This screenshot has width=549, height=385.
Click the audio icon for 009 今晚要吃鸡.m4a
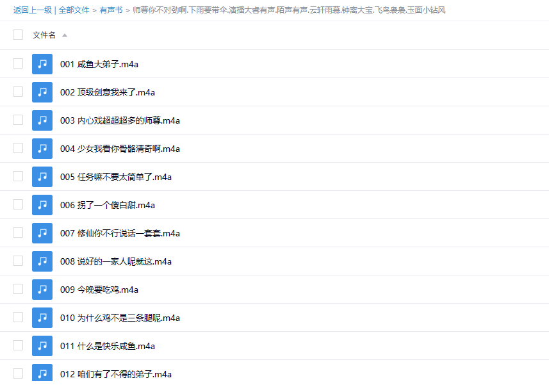(x=42, y=290)
